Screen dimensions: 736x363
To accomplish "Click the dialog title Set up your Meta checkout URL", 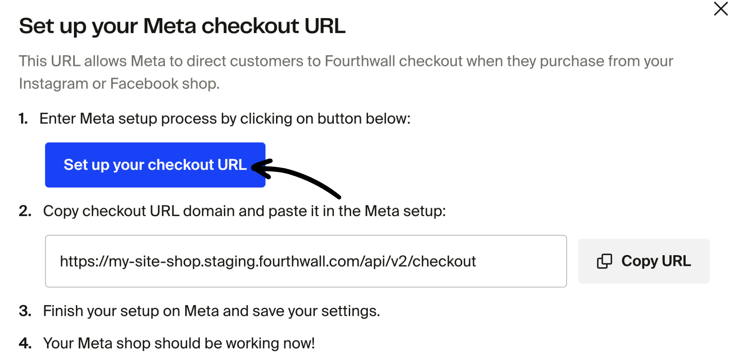I will (182, 26).
